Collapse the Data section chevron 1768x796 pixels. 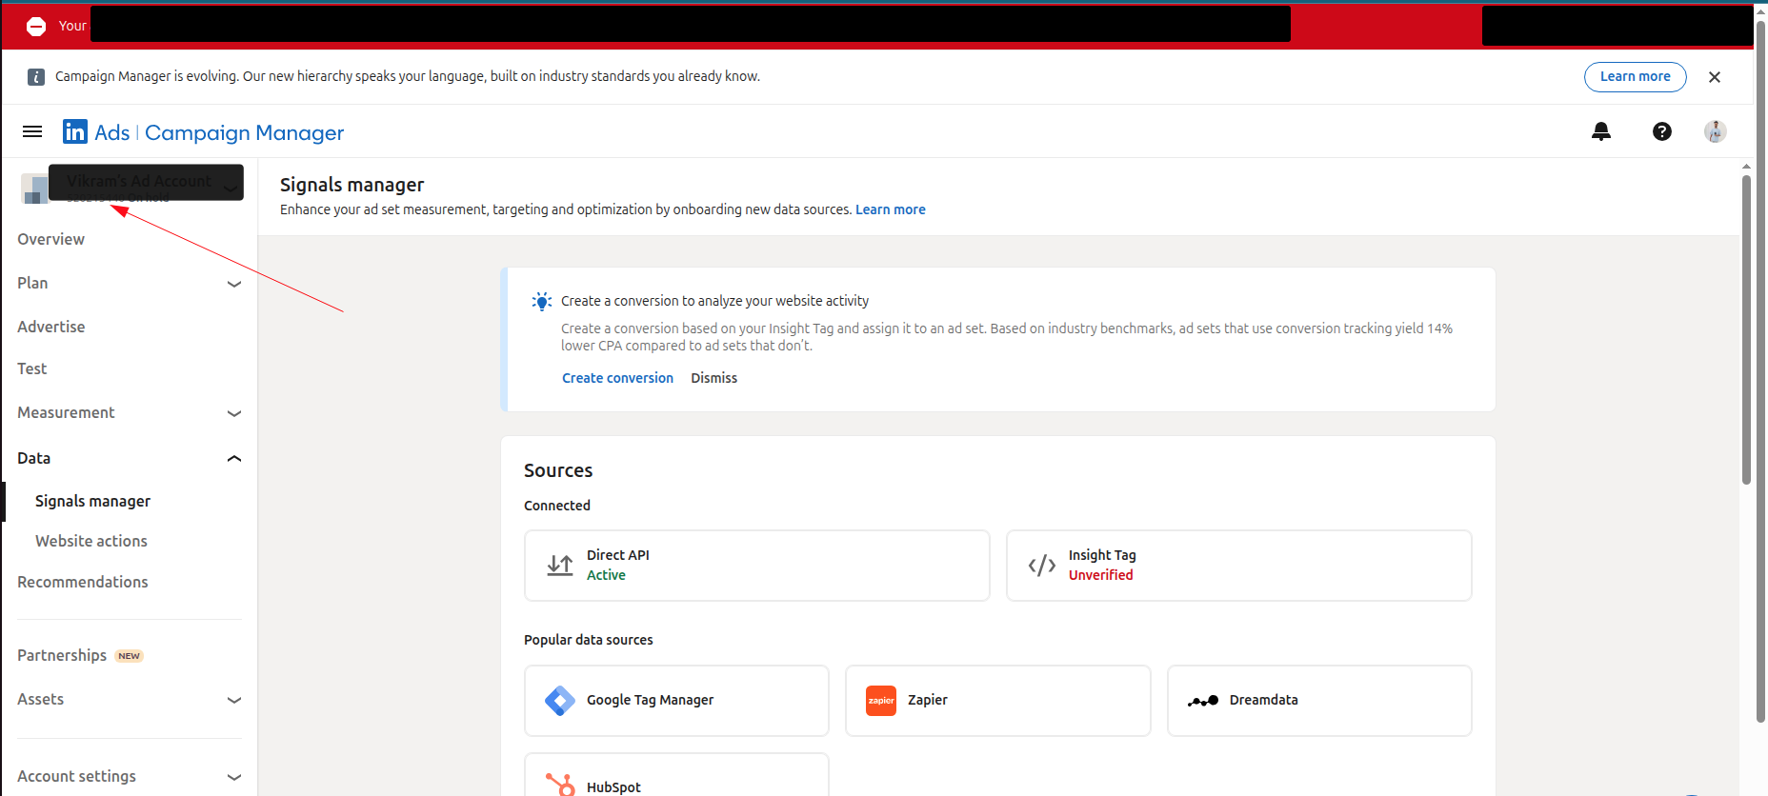[234, 459]
